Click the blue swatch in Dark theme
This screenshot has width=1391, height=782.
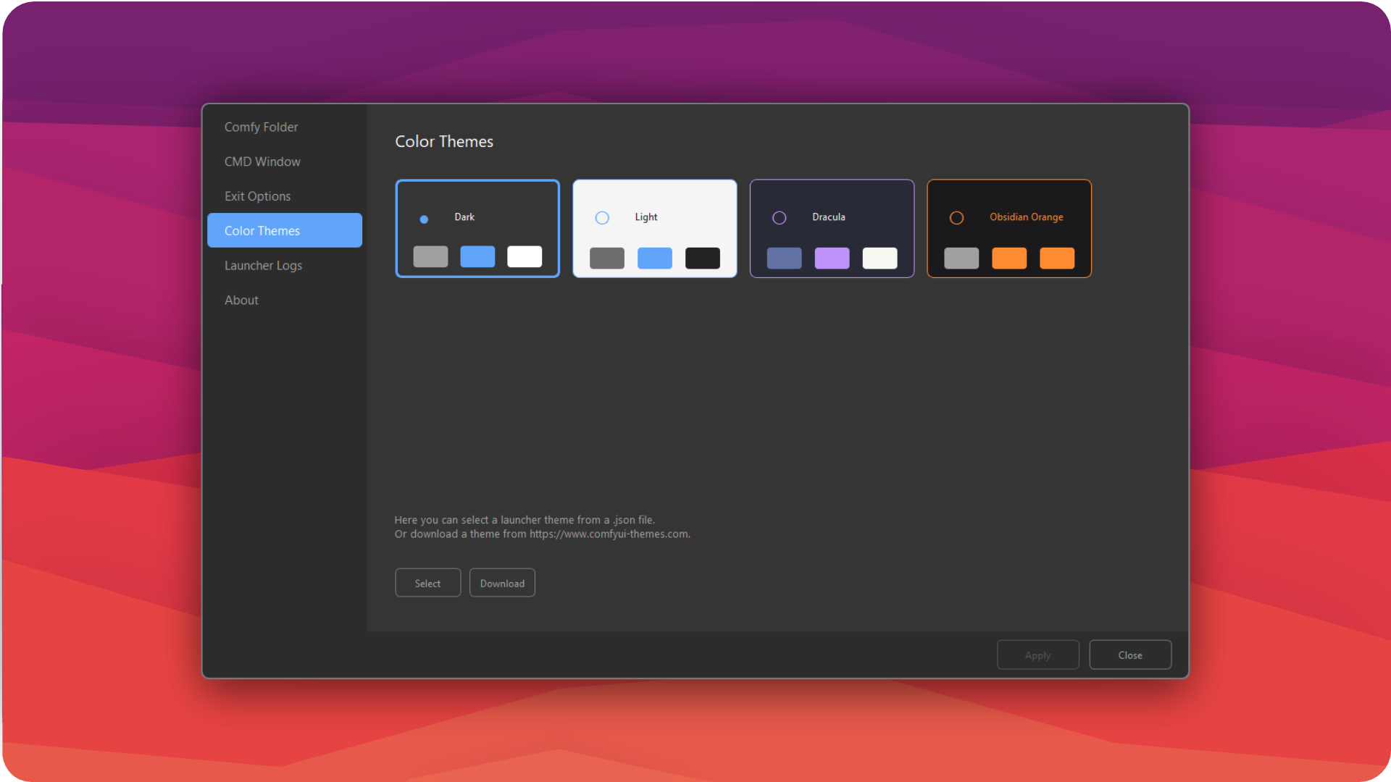point(477,256)
